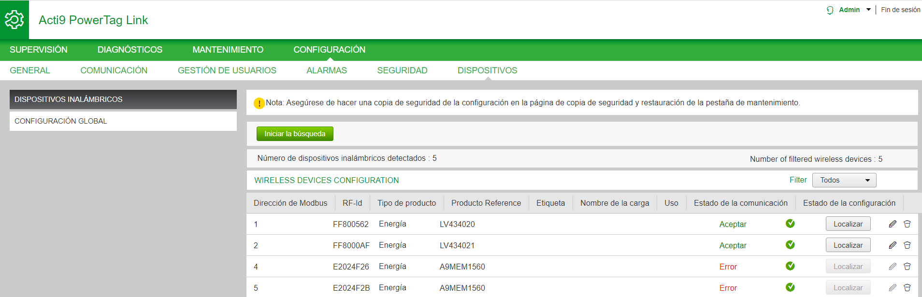Viewport: 922px width, 297px height.
Task: Edit device FF800562 with pencil icon
Action: tap(893, 224)
